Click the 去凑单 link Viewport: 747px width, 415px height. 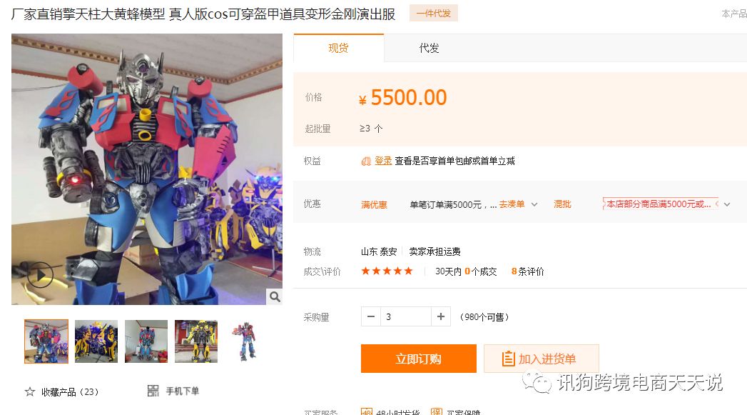(512, 204)
